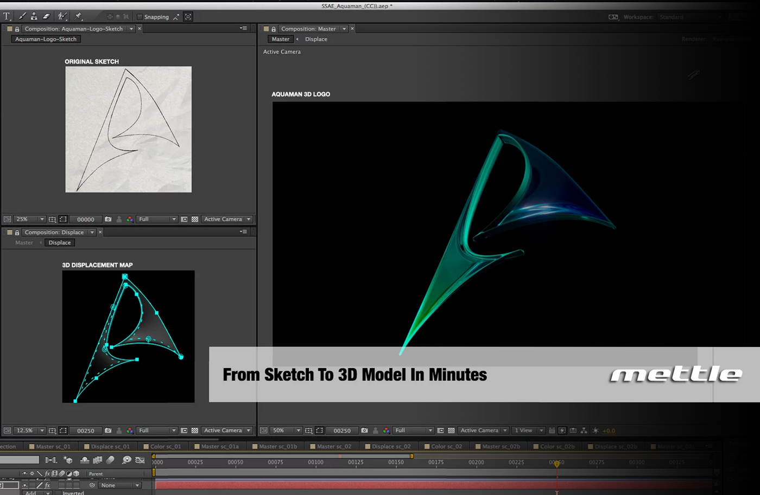Toggle the transparency grid in the Aquaman-Logo-Sketch viewer
Viewport: 760px width, 495px height.
point(195,219)
